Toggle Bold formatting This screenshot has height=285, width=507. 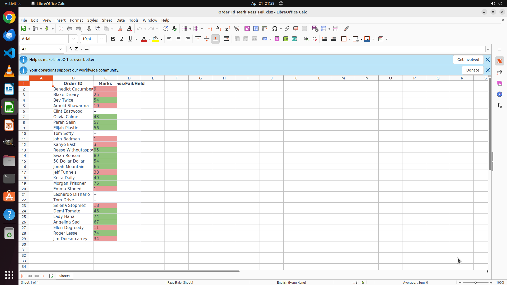point(113,39)
